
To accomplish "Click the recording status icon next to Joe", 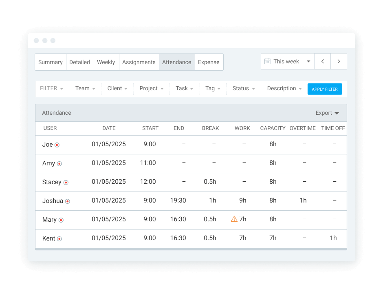I will pyautogui.click(x=57, y=145).
